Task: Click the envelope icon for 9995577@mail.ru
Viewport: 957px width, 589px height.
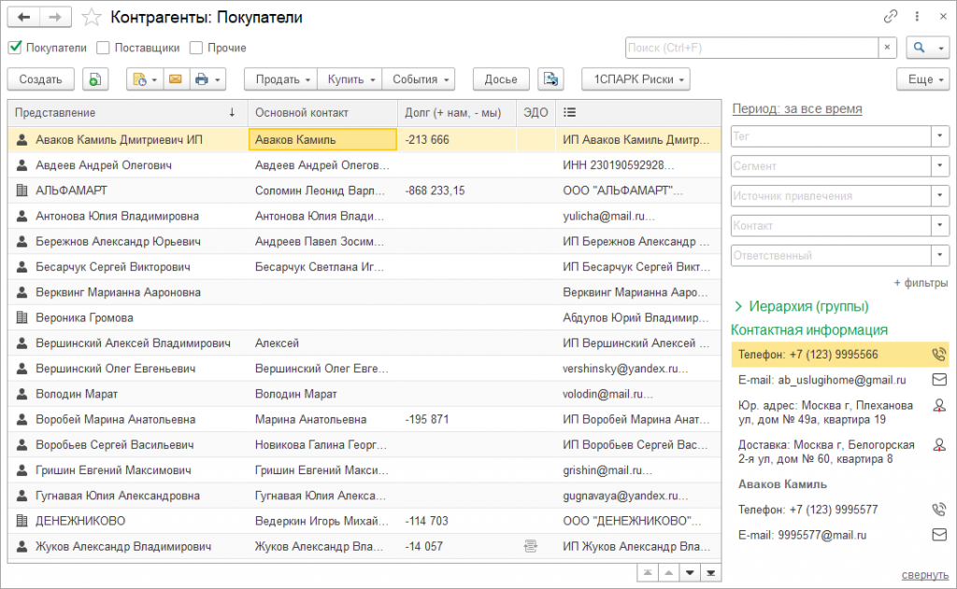Action: tap(939, 535)
